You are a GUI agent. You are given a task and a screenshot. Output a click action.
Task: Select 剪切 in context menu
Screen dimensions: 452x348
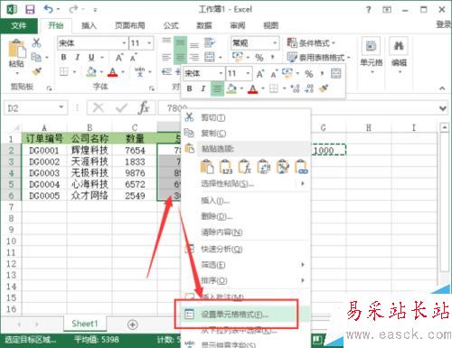[x=246, y=118]
